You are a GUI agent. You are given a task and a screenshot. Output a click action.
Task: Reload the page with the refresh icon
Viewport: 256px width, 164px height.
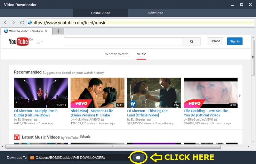click(x=22, y=22)
